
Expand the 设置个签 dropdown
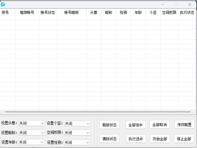77,123
